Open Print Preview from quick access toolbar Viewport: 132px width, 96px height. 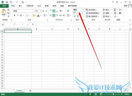pos(23,2)
